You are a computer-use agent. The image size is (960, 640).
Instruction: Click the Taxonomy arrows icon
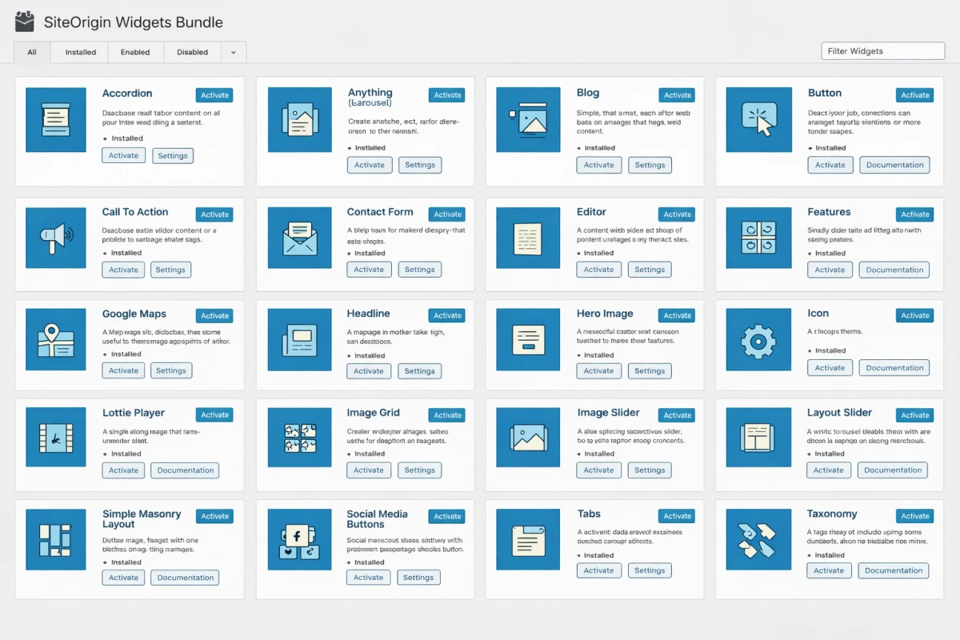pyautogui.click(x=757, y=539)
